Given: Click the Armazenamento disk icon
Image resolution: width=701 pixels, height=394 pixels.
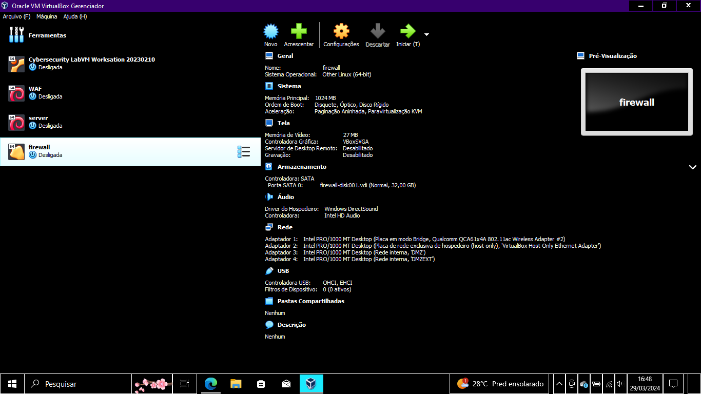Looking at the screenshot, I should [269, 167].
